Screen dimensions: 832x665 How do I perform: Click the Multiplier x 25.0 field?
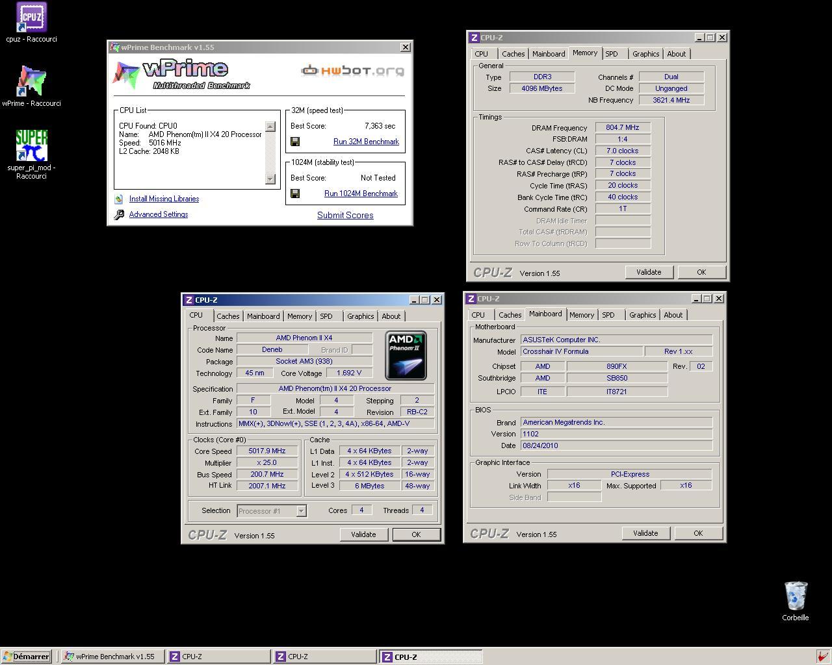[267, 462]
